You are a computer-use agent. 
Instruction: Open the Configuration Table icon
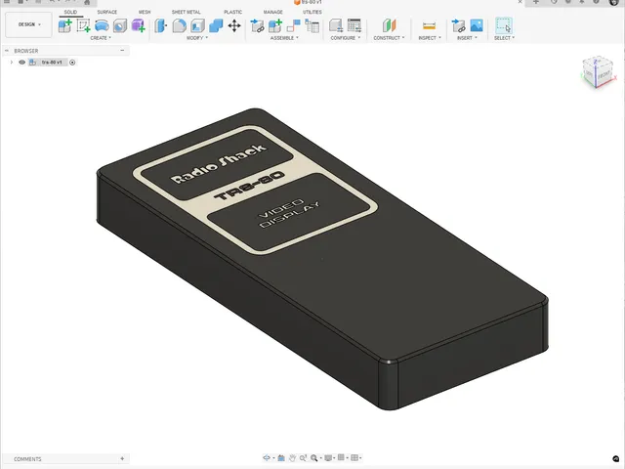[354, 26]
